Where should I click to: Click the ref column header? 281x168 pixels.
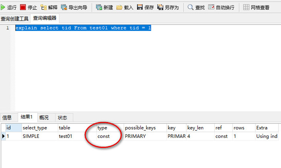click(x=224, y=128)
